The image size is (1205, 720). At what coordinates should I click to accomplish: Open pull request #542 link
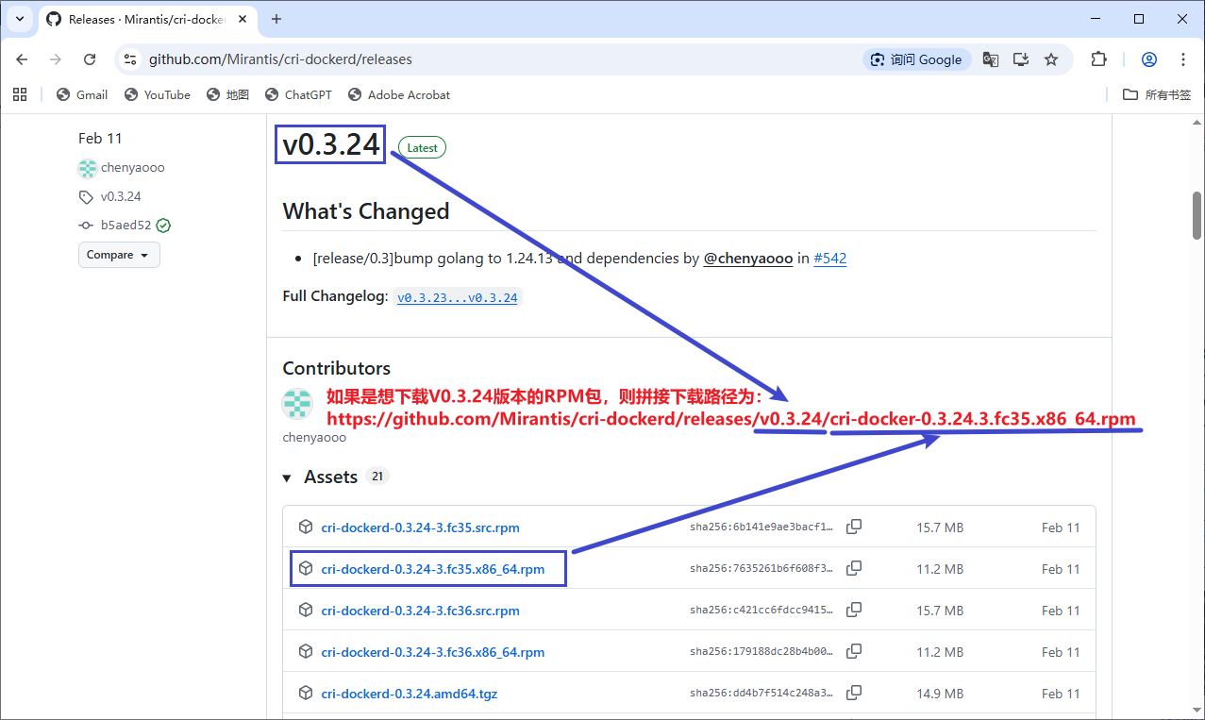829,259
